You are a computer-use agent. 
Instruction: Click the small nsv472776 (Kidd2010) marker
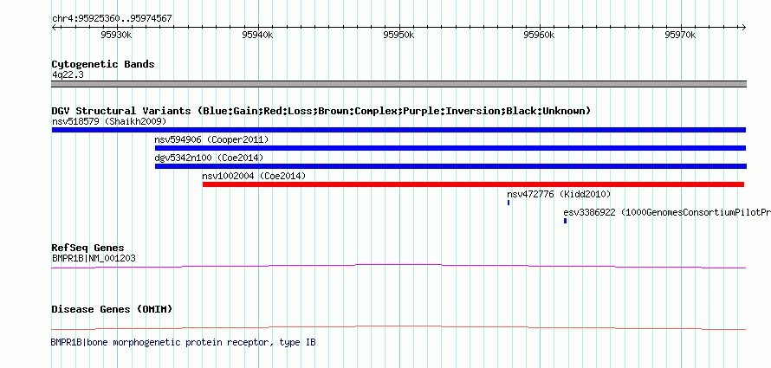[509, 203]
